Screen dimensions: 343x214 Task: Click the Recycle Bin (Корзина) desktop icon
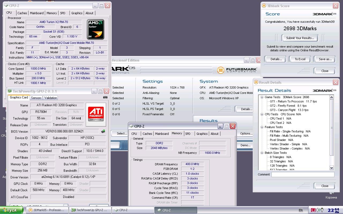click(331, 195)
